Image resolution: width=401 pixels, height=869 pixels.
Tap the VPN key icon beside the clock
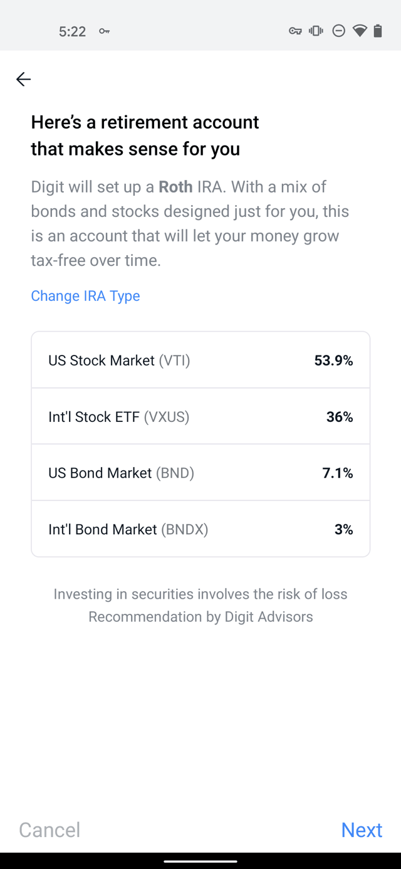pyautogui.click(x=104, y=31)
